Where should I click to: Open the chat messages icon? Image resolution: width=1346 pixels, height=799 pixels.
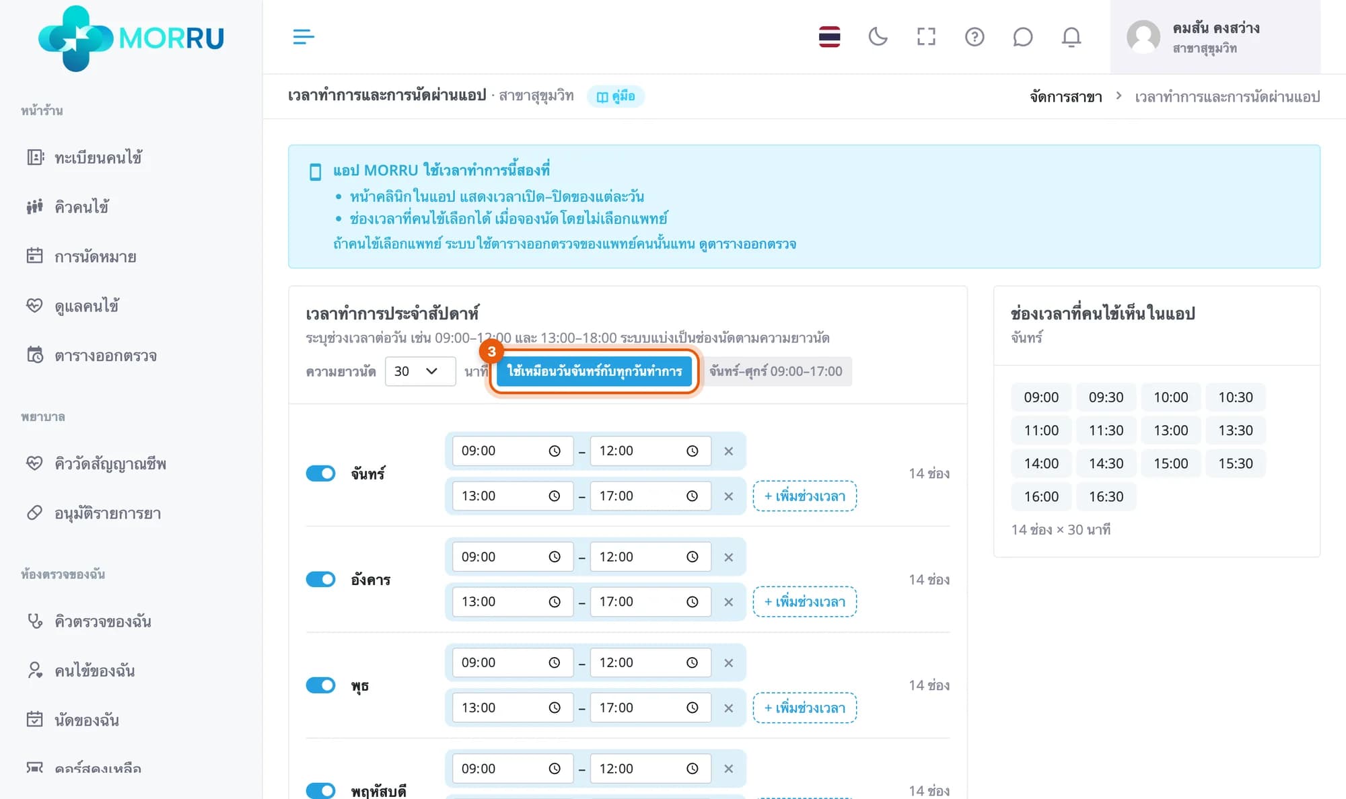[1023, 36]
